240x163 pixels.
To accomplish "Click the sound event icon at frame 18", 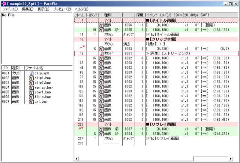I will point(102,53).
